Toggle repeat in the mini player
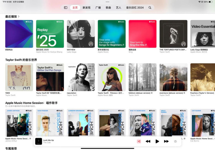Viewport: 215px width, 150px height. [x=175, y=141]
